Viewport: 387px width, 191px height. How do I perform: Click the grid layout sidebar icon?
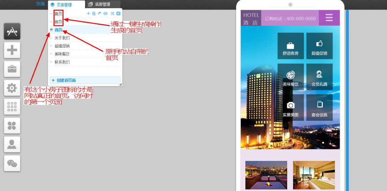coord(12,107)
